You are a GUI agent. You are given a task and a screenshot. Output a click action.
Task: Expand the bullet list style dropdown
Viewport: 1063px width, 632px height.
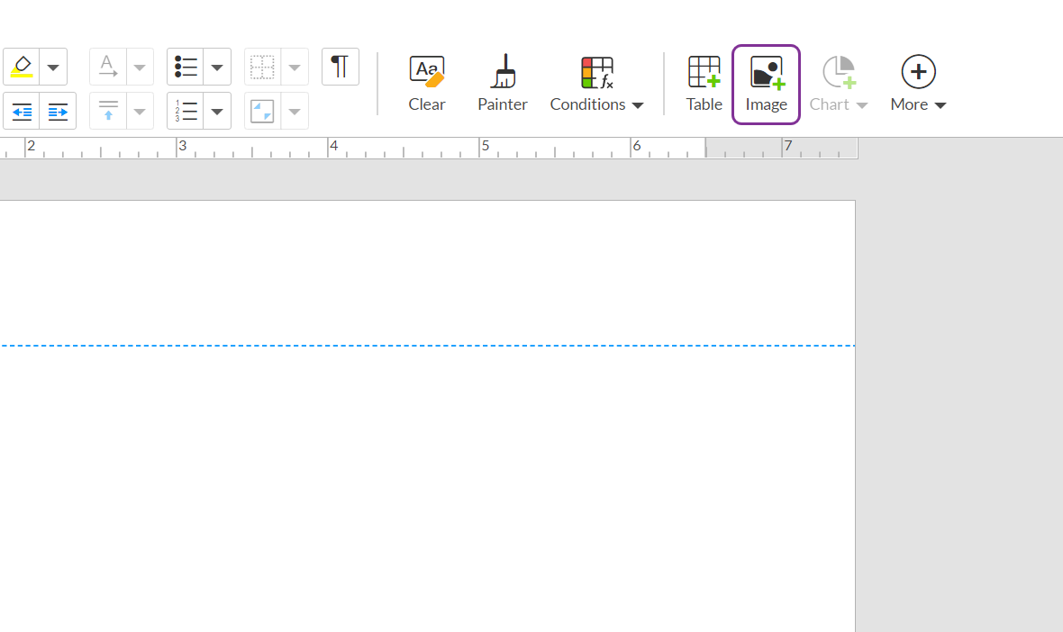point(217,67)
